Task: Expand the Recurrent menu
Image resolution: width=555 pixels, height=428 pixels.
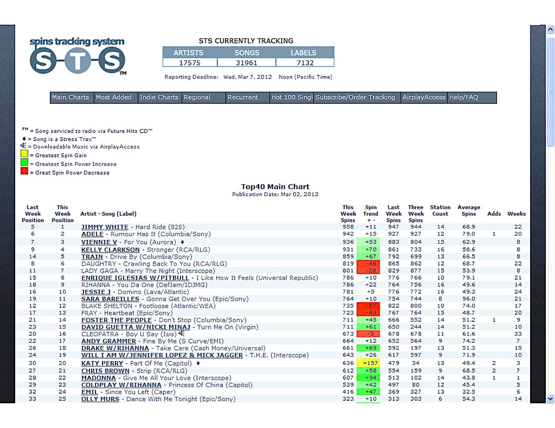Action: pyautogui.click(x=243, y=97)
